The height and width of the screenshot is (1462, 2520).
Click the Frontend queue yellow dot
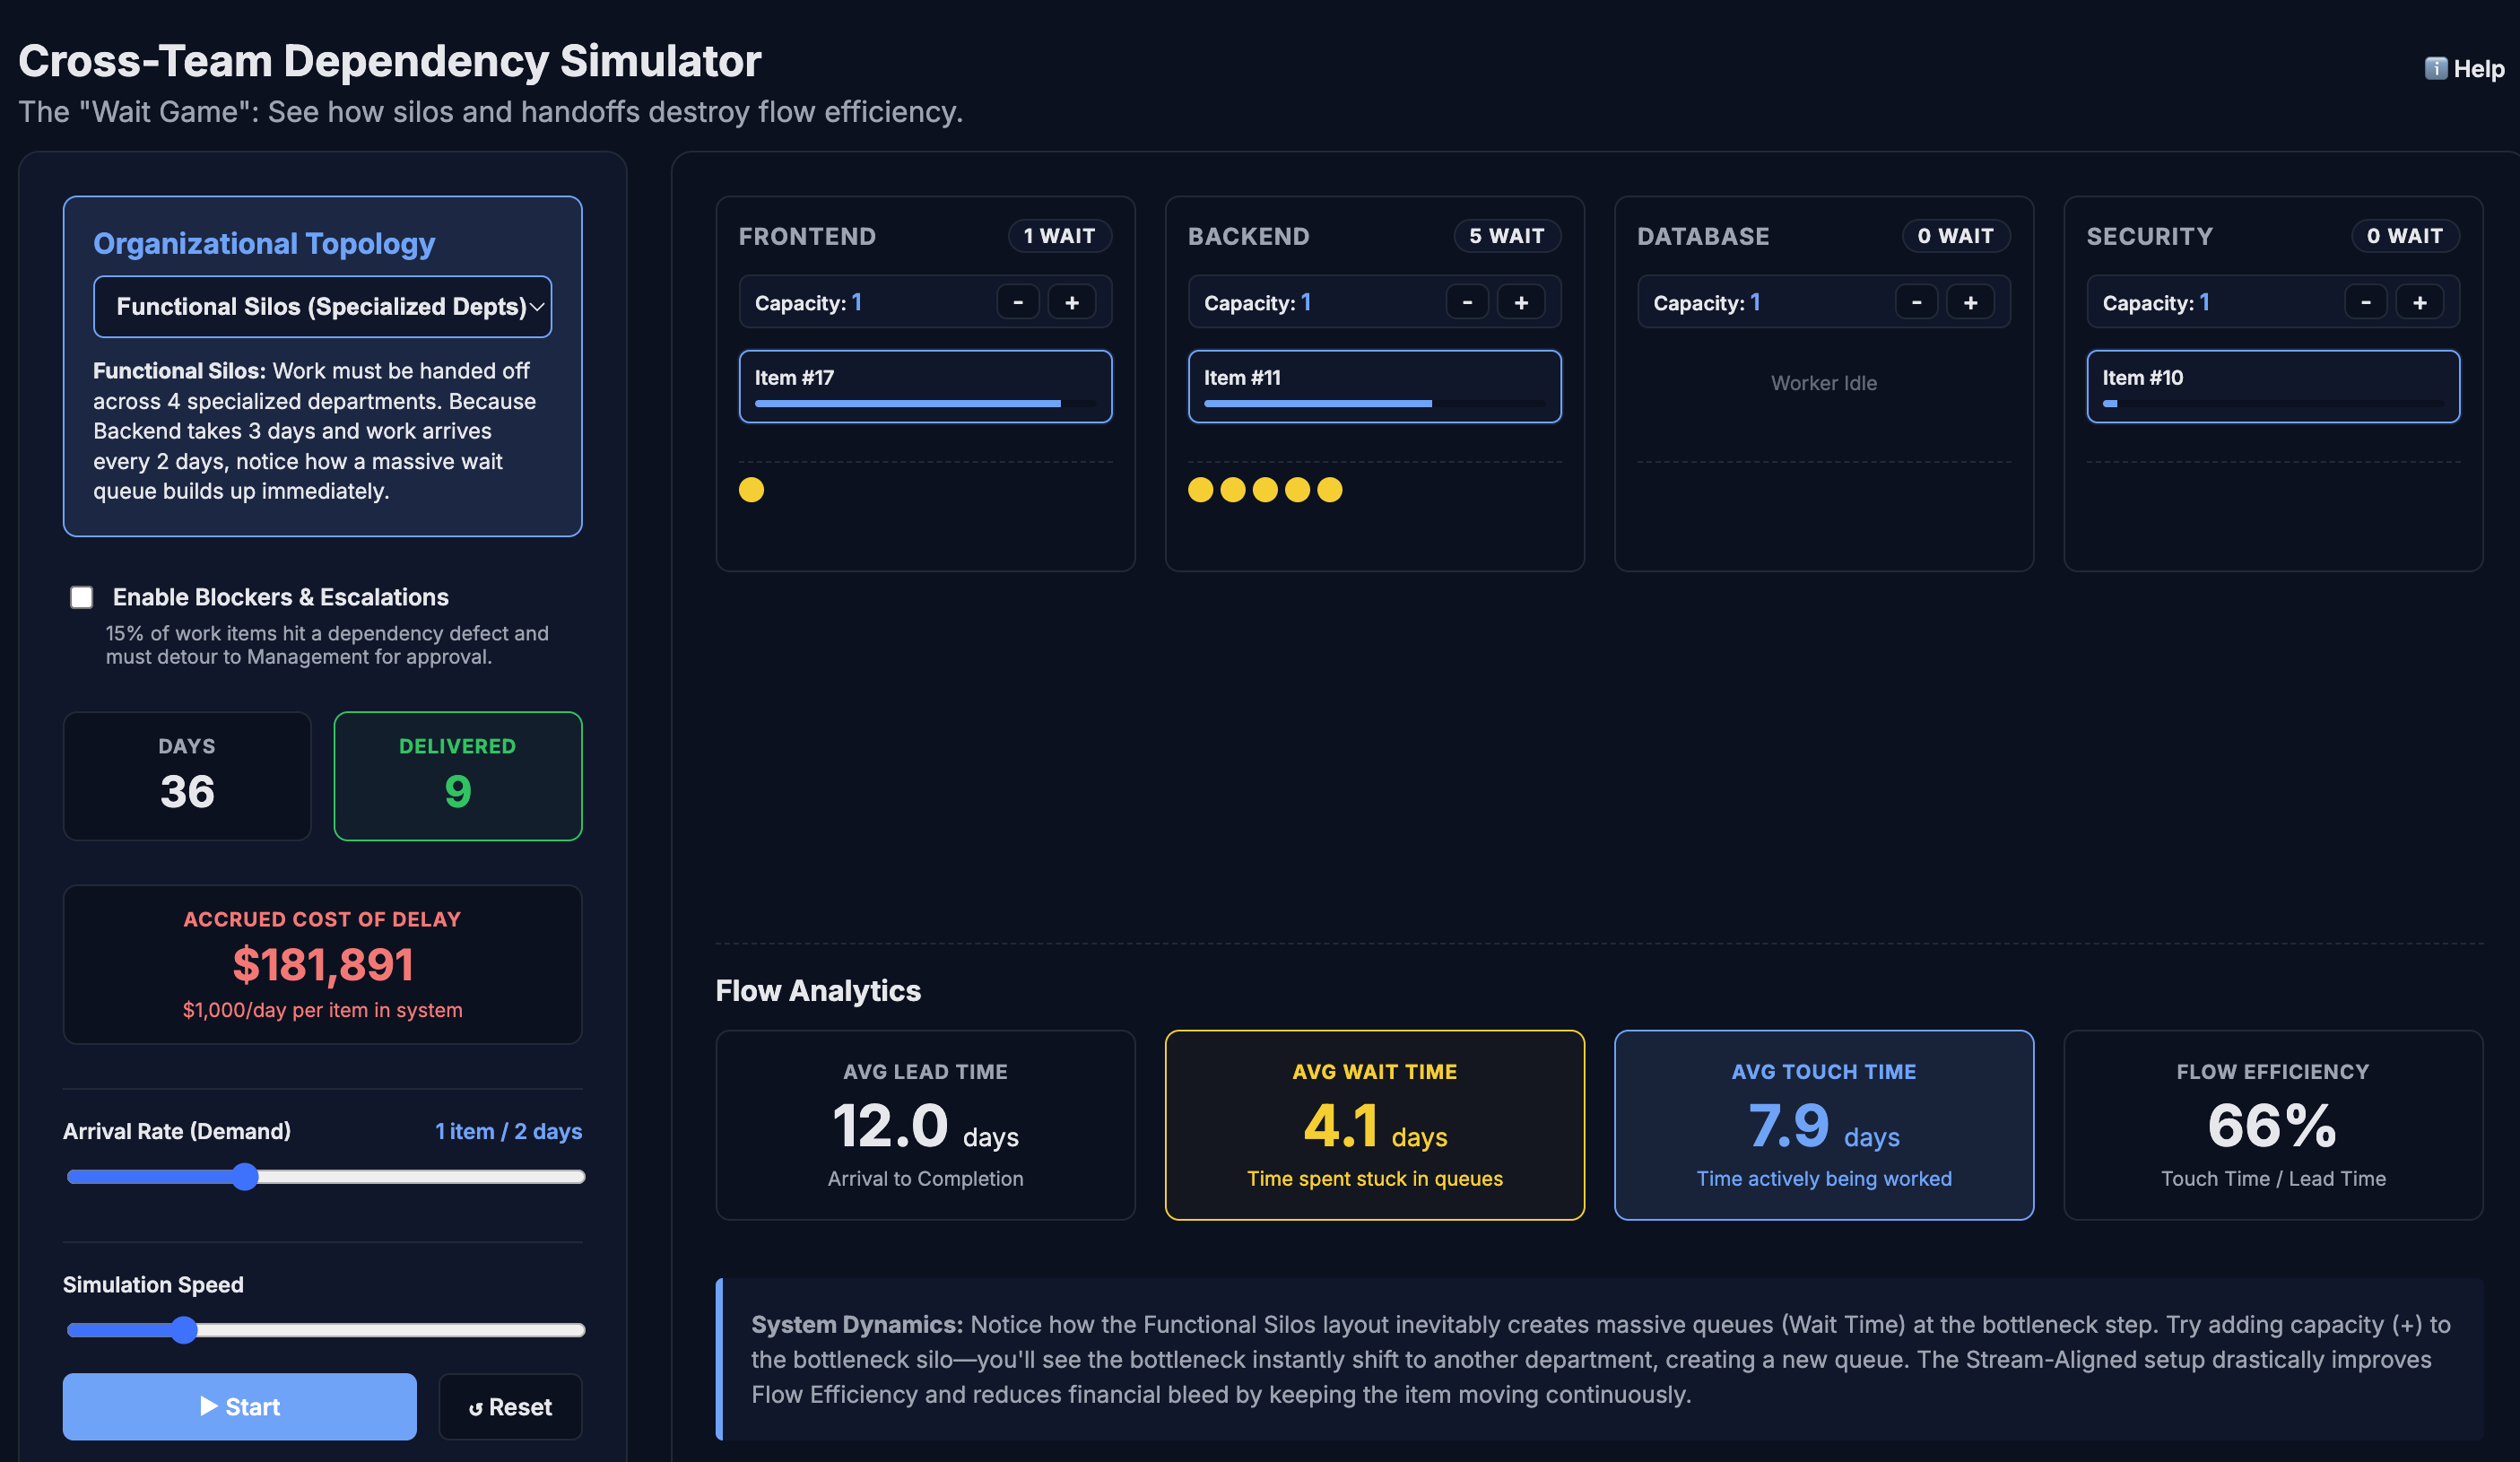pos(751,489)
